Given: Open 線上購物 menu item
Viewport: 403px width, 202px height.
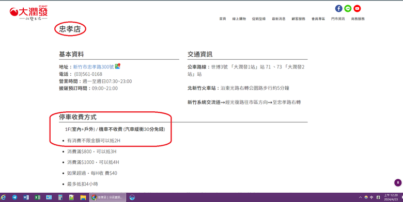Looking at the screenshot, I should pos(239,19).
